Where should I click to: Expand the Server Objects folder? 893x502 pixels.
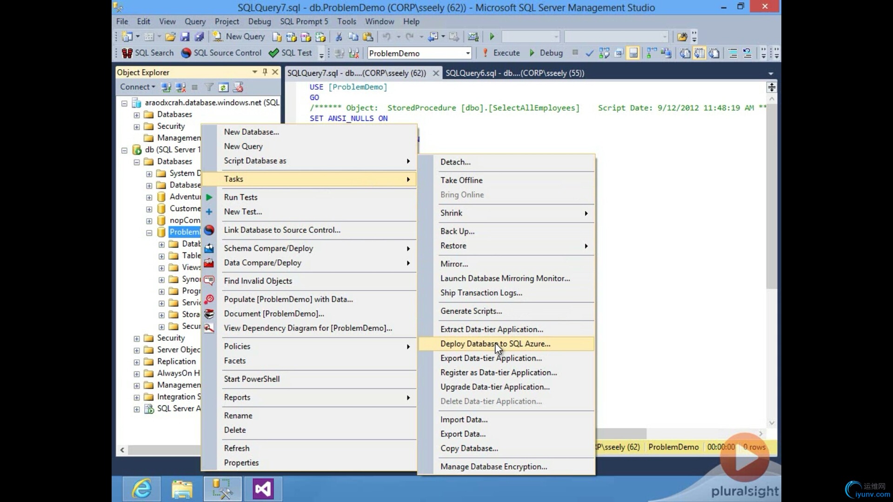[x=137, y=350]
